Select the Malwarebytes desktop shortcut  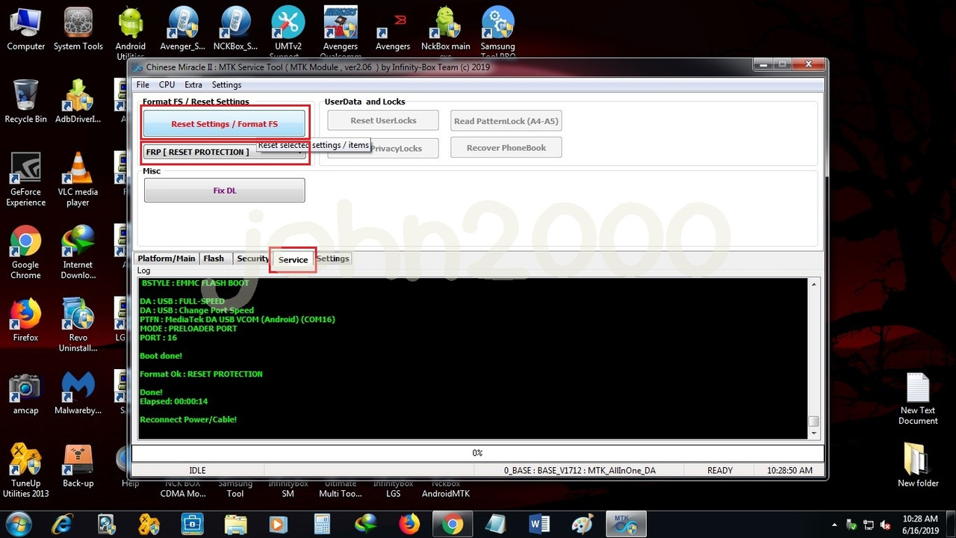pyautogui.click(x=78, y=392)
